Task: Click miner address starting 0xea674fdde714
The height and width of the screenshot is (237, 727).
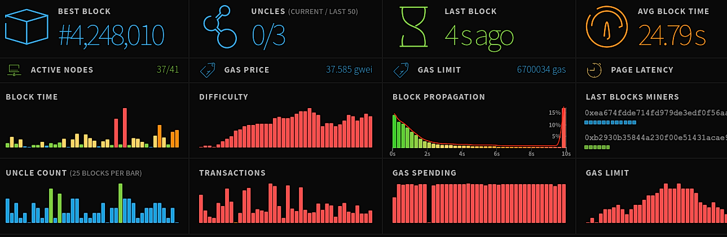Action: [656, 113]
